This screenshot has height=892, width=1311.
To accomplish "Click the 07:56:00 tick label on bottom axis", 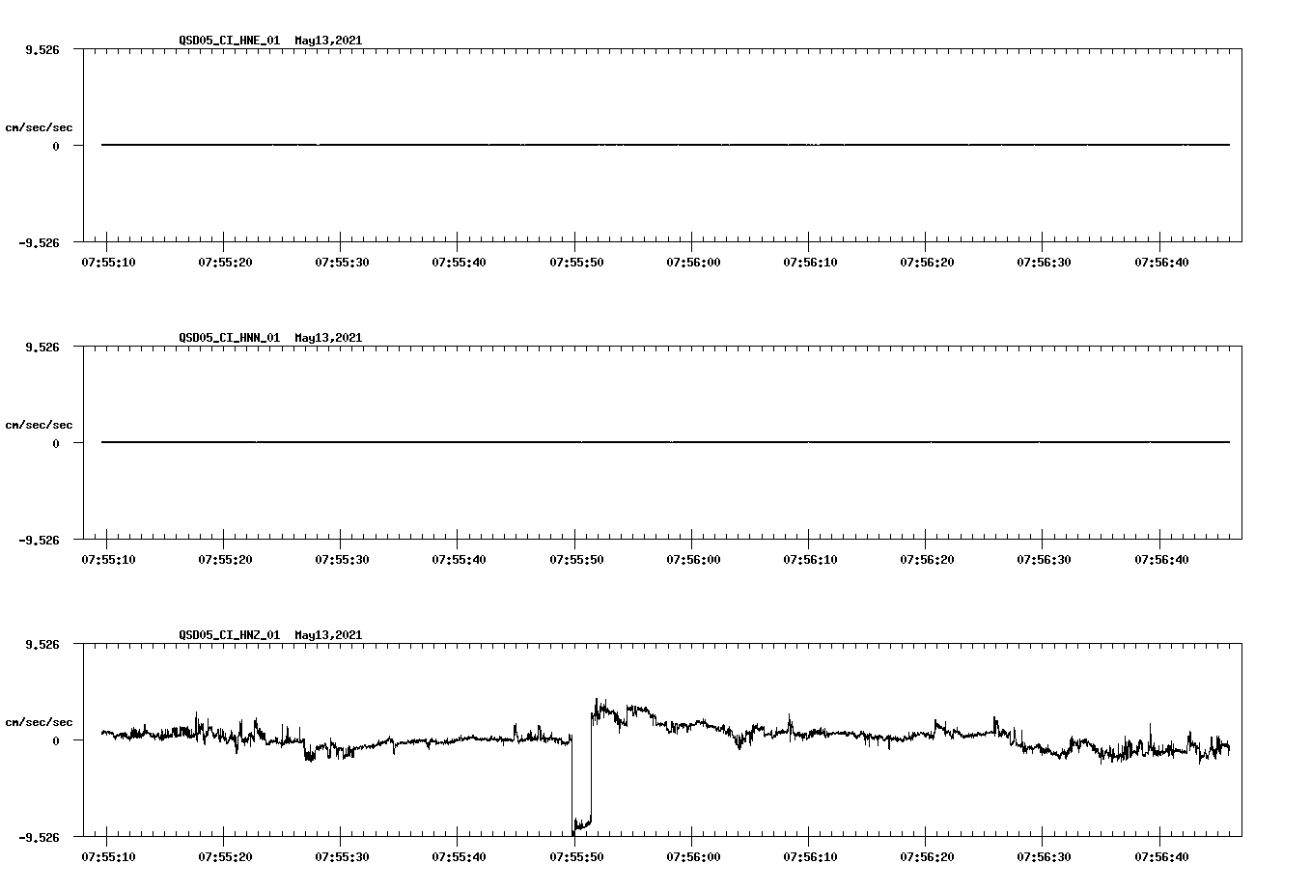I will click(696, 855).
